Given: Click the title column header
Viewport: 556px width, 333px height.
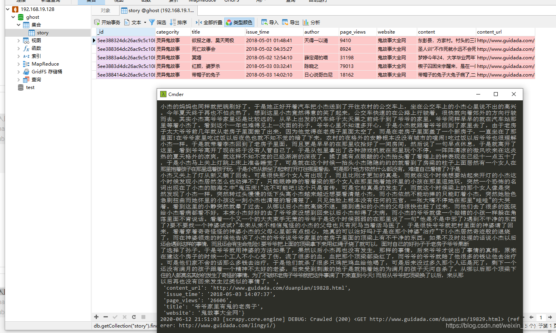Looking at the screenshot, I should (x=218, y=32).
